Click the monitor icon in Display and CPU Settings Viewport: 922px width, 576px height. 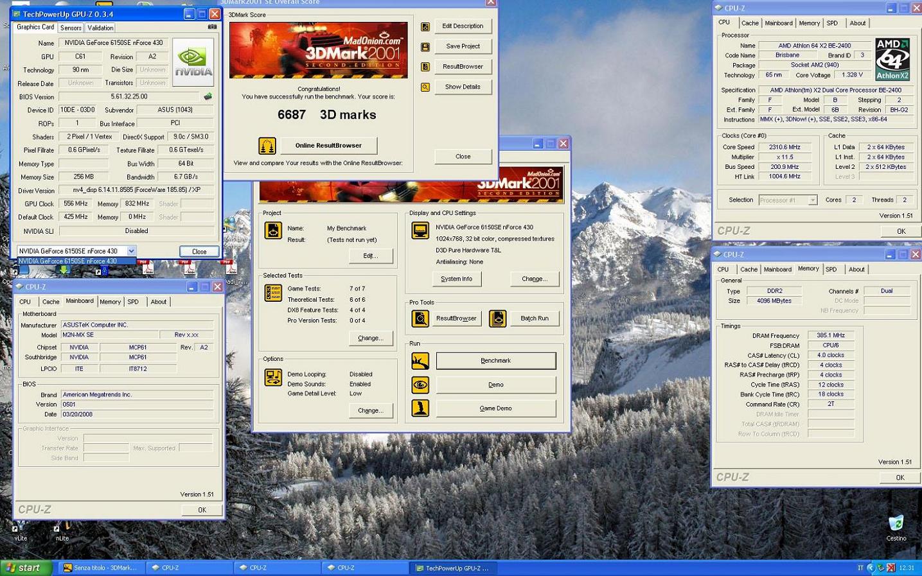(420, 231)
